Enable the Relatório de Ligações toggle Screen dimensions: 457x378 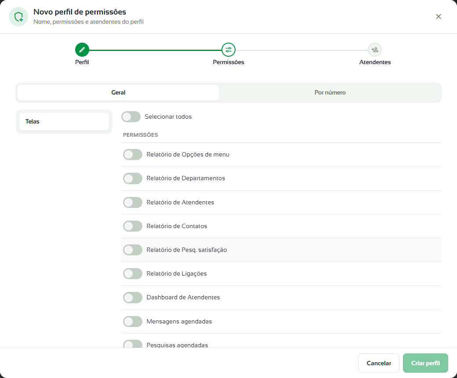133,274
